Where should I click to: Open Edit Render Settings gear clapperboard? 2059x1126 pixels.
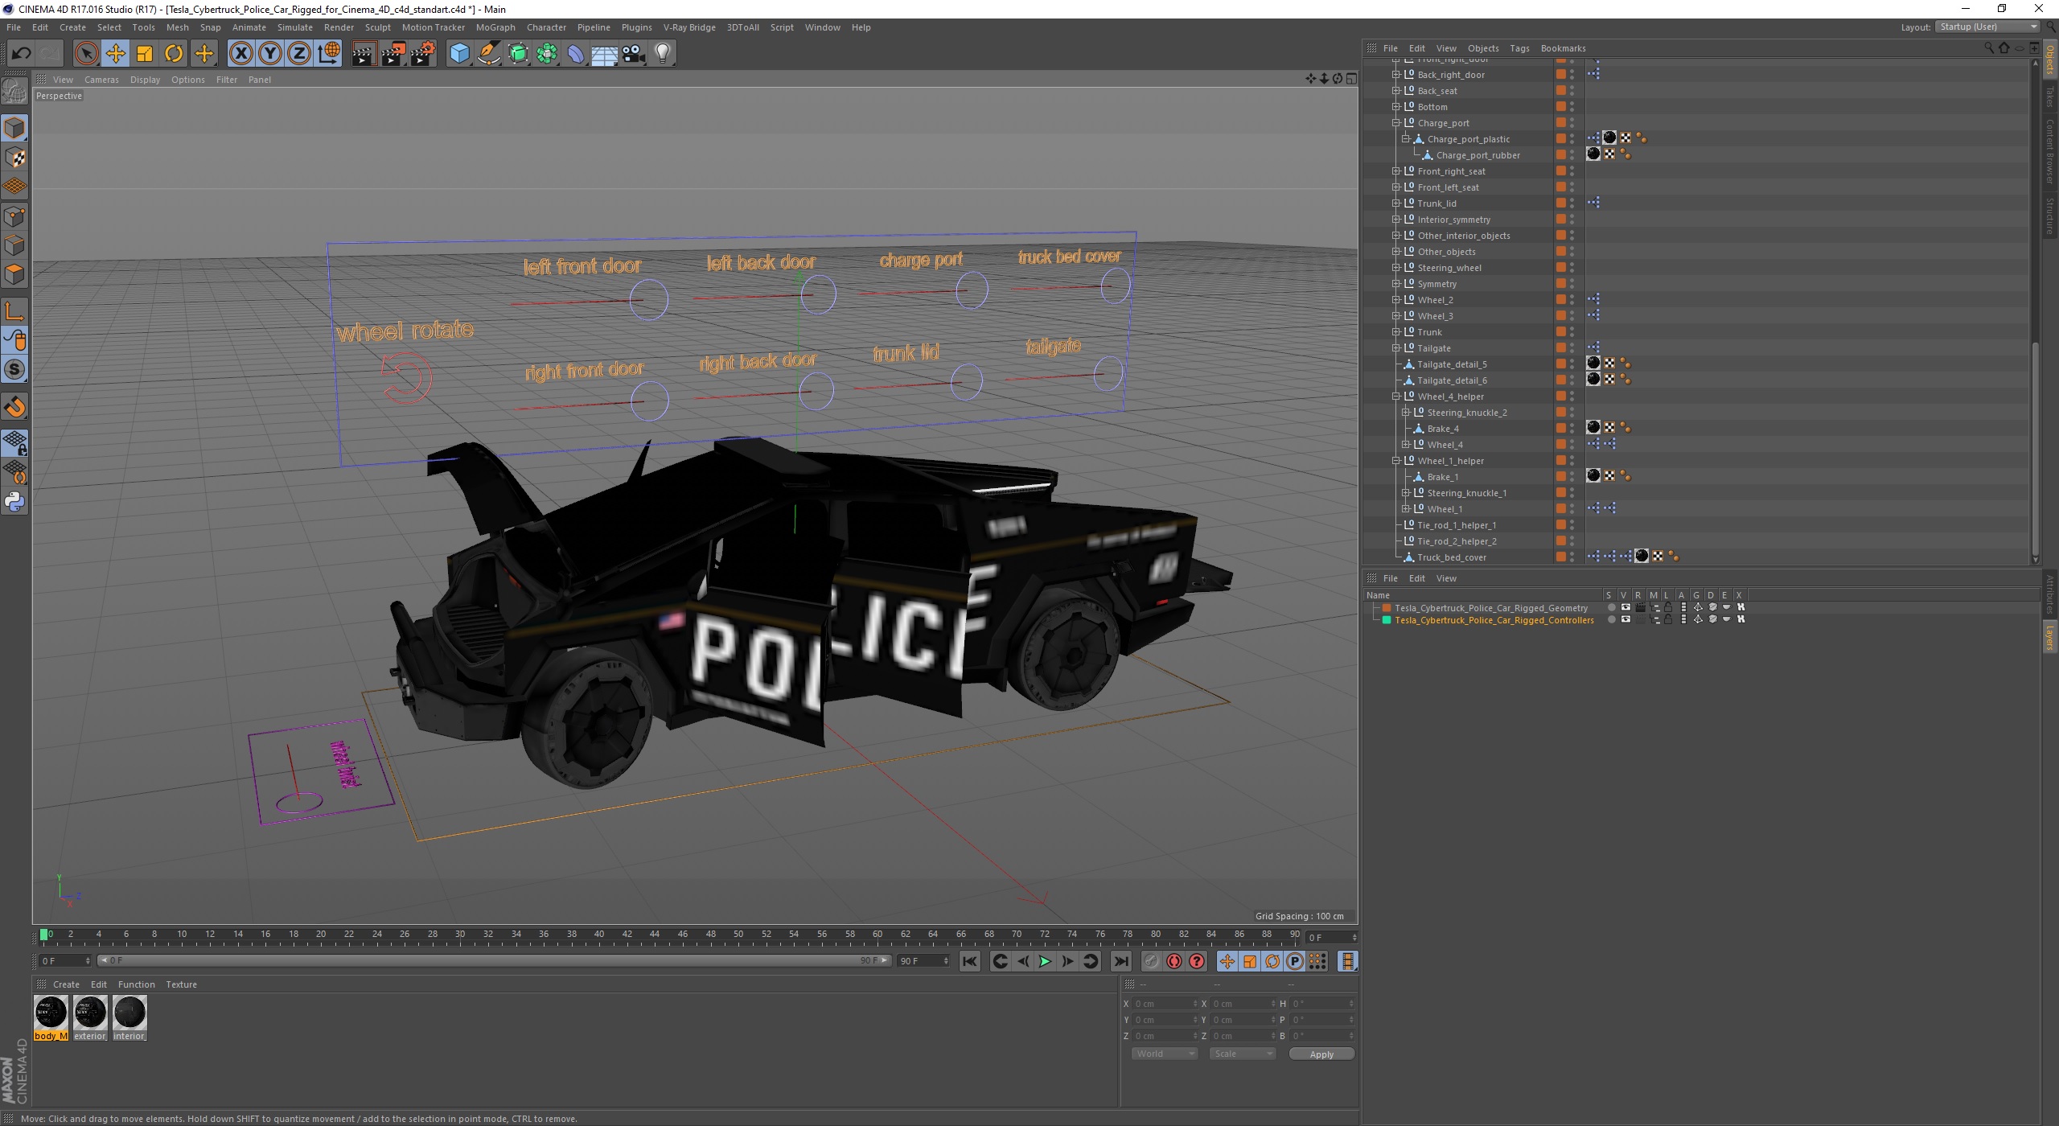click(423, 54)
